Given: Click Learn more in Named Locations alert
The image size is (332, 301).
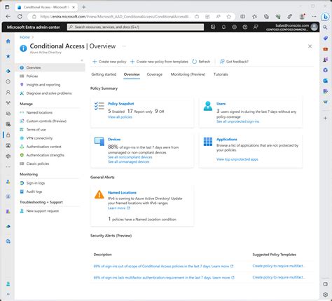Looking at the screenshot, I should pos(118,208).
